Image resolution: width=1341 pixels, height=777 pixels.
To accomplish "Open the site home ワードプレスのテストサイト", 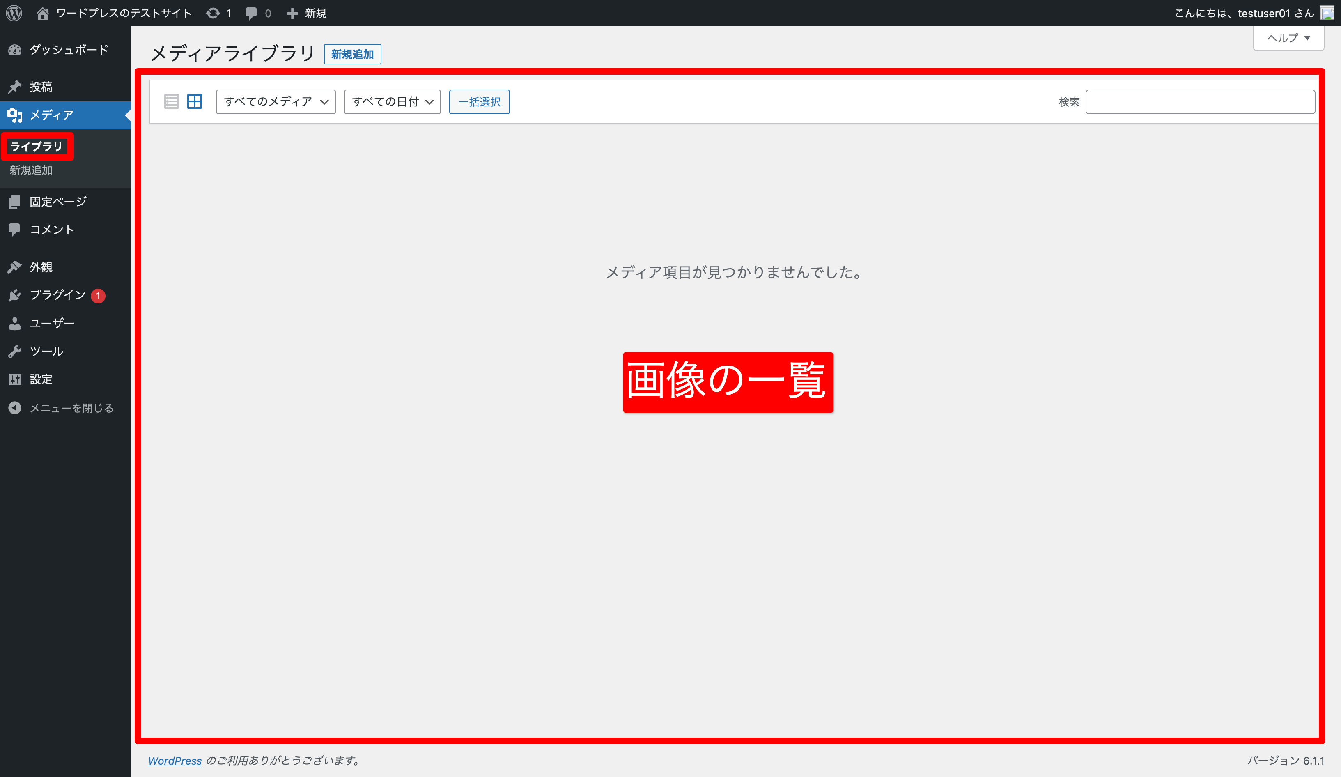I will [x=114, y=13].
